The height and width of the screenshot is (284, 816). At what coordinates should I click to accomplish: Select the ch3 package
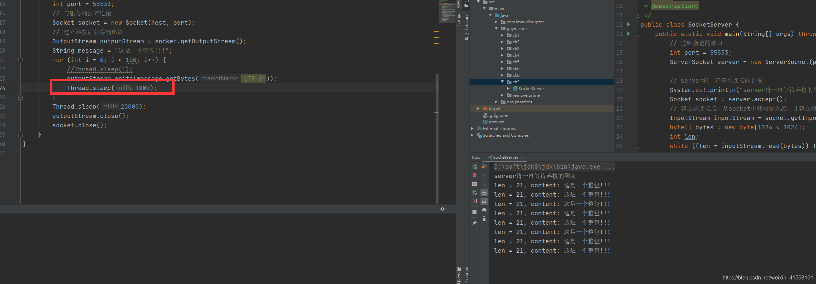click(x=516, y=48)
